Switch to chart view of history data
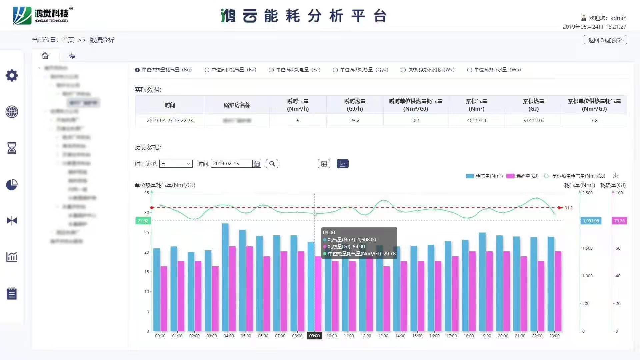Image resolution: width=640 pixels, height=360 pixels. click(x=343, y=164)
